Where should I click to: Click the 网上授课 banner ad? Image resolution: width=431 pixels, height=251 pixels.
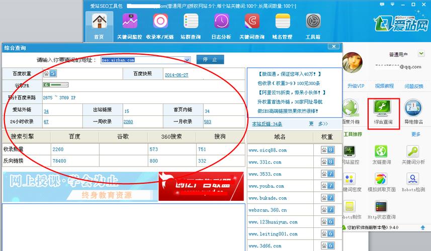[80, 187]
